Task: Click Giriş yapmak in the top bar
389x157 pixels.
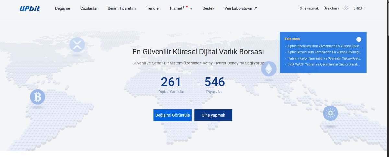Action: 309,8
